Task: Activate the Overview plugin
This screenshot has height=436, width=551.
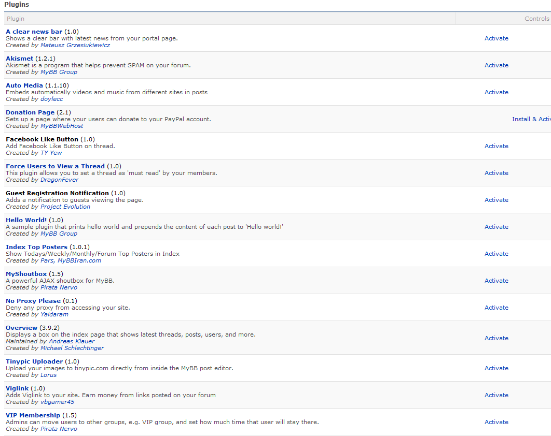Action: point(496,338)
